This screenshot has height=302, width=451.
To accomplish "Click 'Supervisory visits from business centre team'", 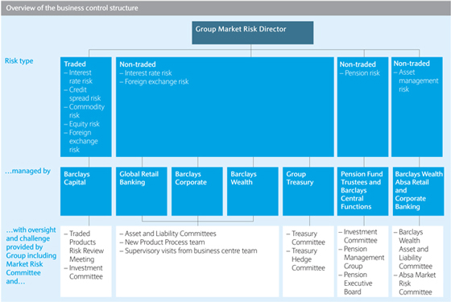I will [x=188, y=250].
